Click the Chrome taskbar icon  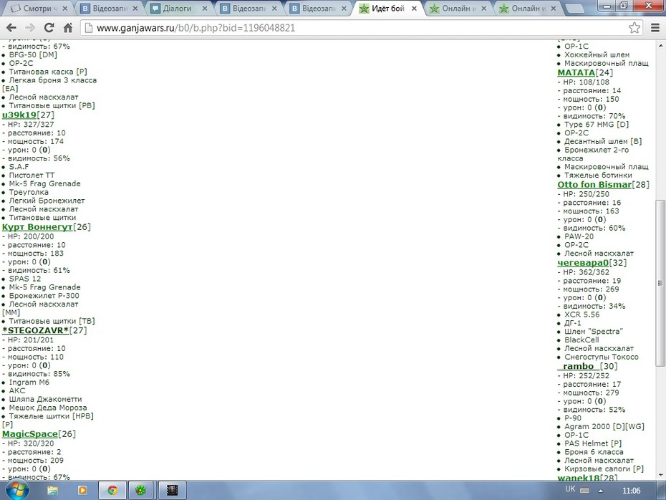point(112,491)
